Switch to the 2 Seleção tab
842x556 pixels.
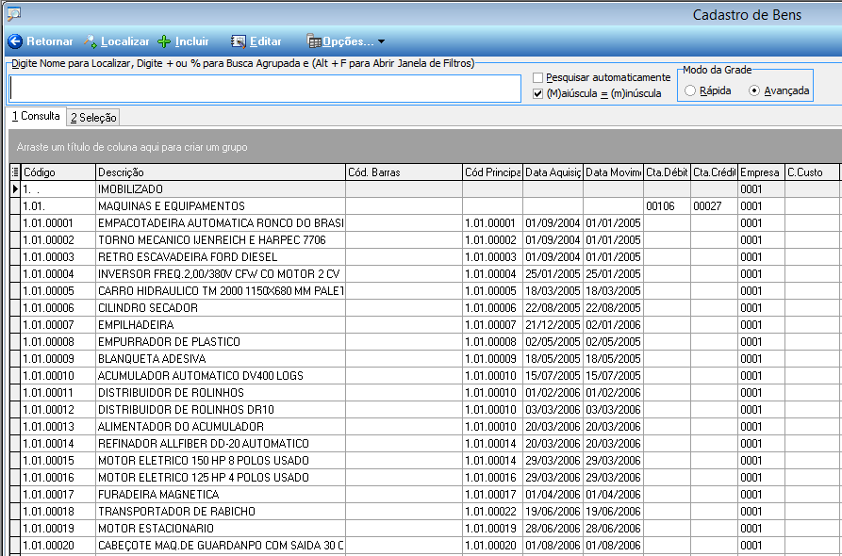pyautogui.click(x=93, y=118)
